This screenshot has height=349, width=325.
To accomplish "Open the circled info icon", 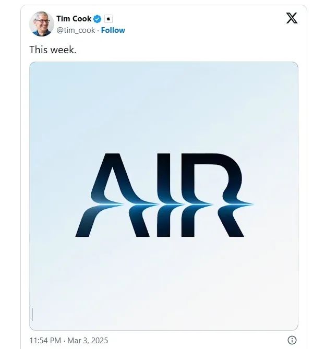I will 292,340.
